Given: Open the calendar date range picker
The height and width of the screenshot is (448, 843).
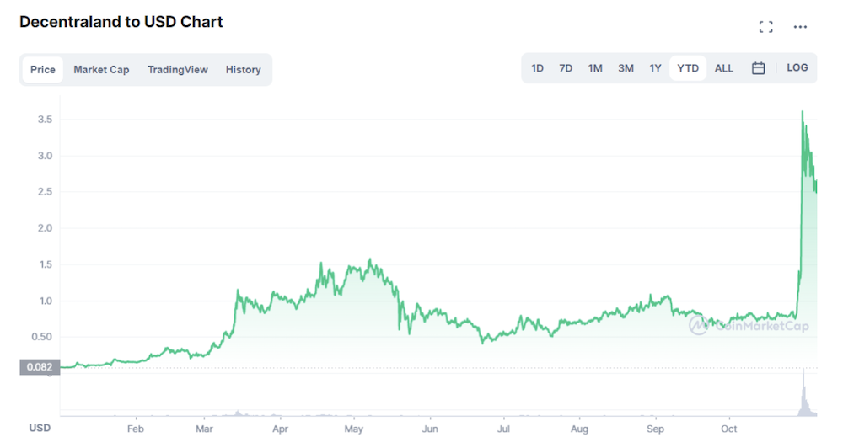Looking at the screenshot, I should [758, 68].
